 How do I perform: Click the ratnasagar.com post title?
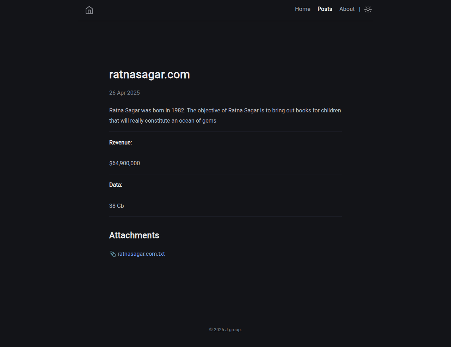point(149,74)
